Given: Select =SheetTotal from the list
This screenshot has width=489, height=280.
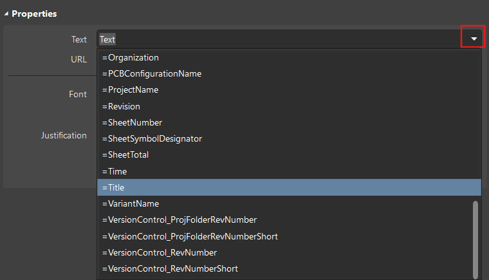Looking at the screenshot, I should pos(289,155).
